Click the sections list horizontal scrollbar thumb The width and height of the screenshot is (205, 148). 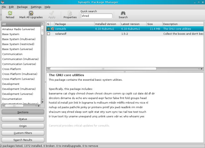[x=14, y=106]
